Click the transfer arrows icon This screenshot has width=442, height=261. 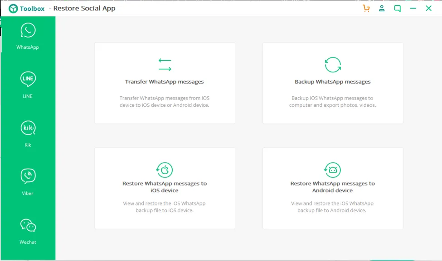click(165, 65)
